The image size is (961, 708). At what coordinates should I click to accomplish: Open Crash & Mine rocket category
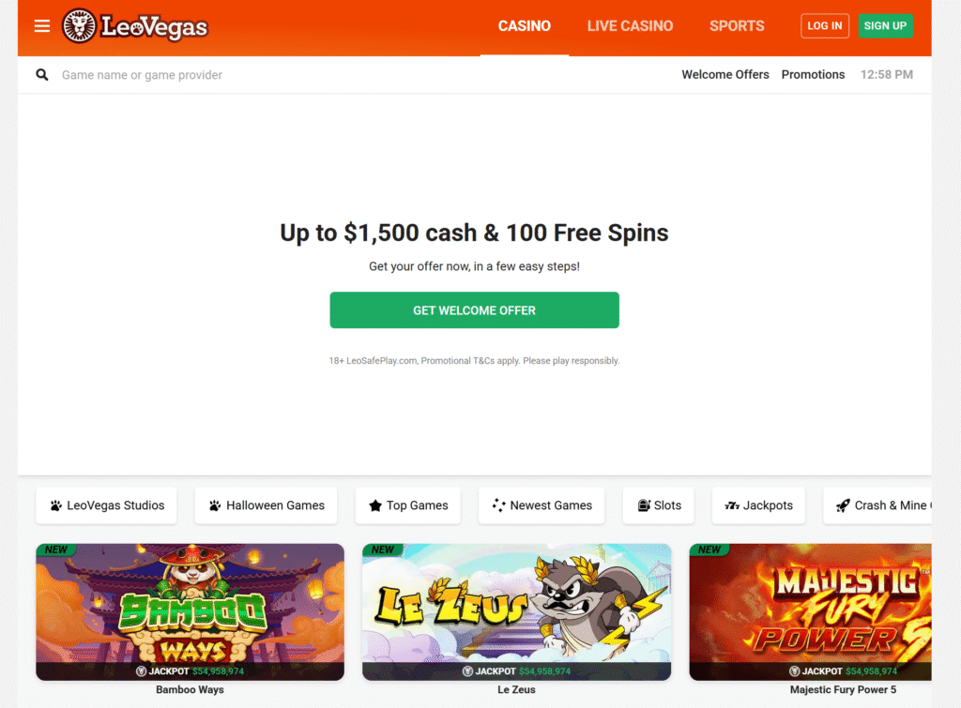point(877,505)
